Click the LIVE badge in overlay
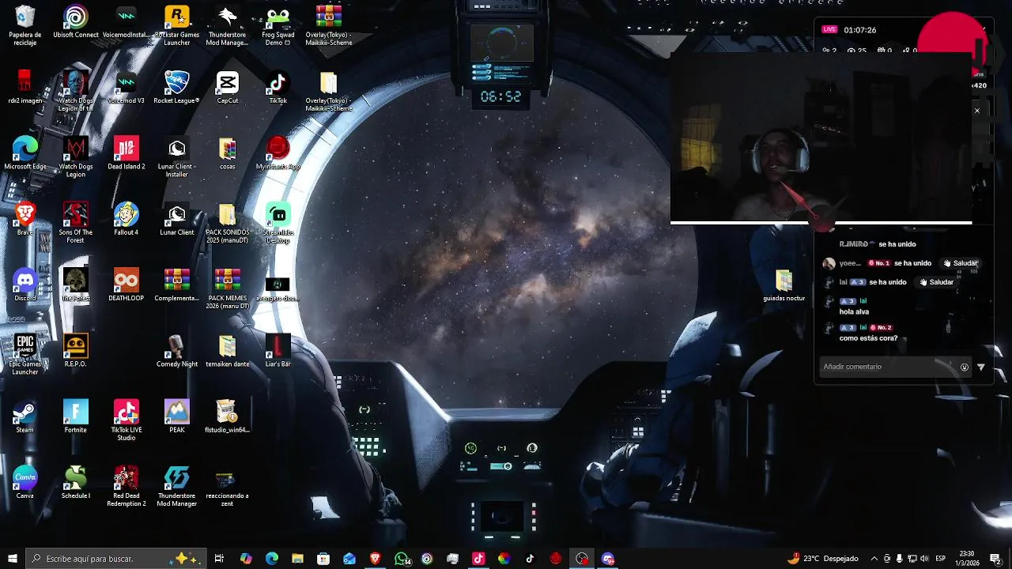 point(829,29)
